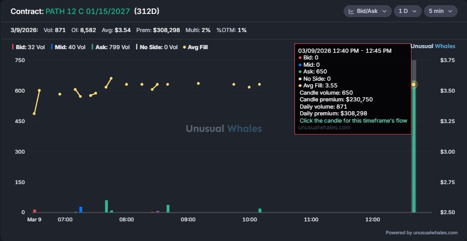This screenshot has height=241, width=467.
Task: Click the 'unusualwhales.com' text in tooltip
Action: [324, 128]
